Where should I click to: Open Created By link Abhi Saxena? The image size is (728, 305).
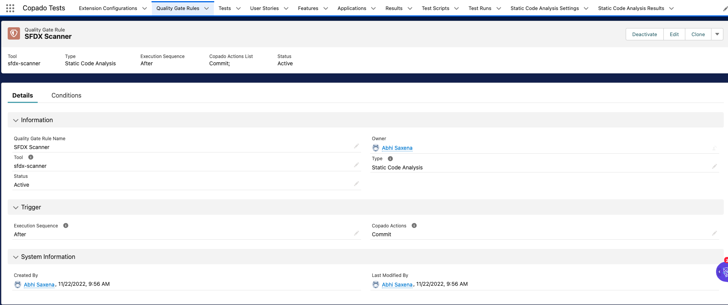tap(39, 285)
